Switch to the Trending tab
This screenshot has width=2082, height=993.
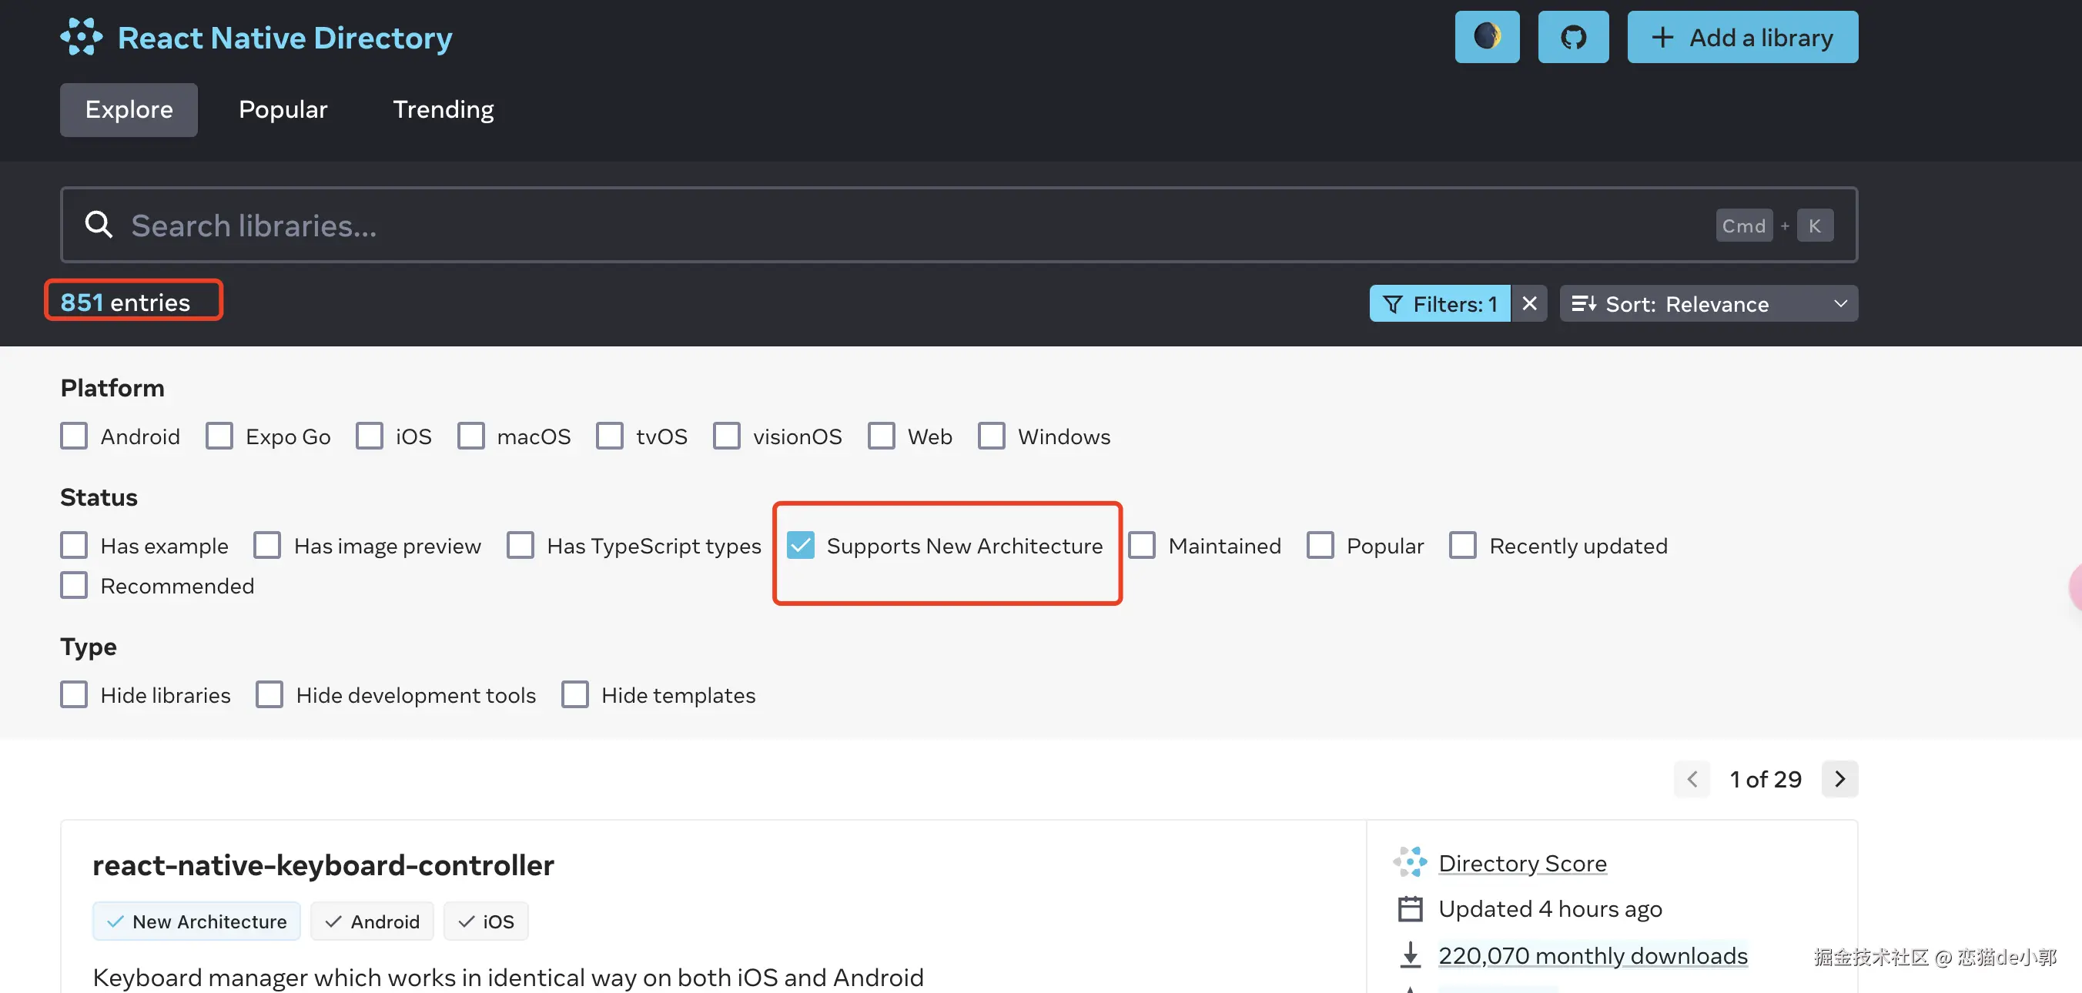coord(443,110)
